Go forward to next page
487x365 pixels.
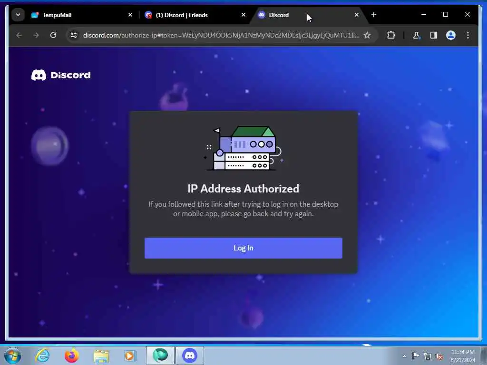pos(36,35)
